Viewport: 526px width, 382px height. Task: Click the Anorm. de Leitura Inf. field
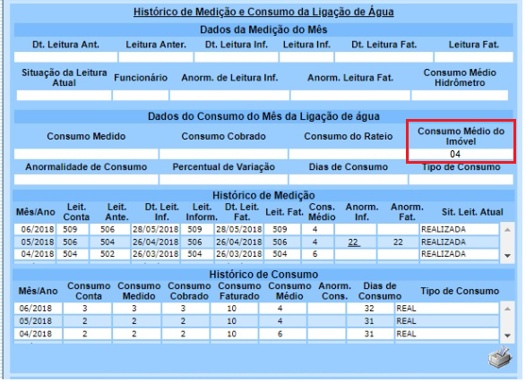pyautogui.click(x=229, y=96)
